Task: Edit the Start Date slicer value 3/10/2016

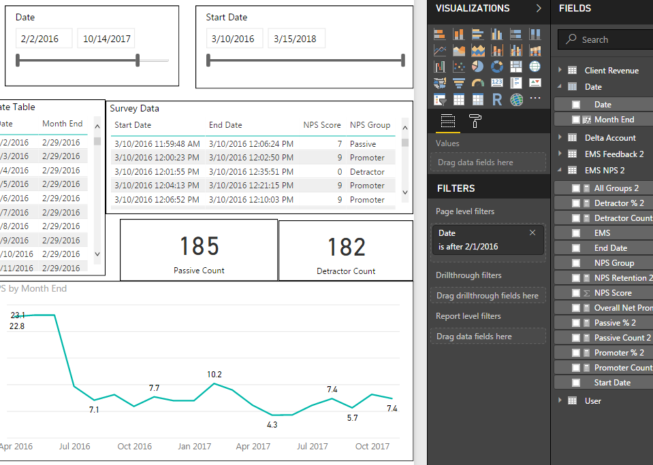Action: 234,39
